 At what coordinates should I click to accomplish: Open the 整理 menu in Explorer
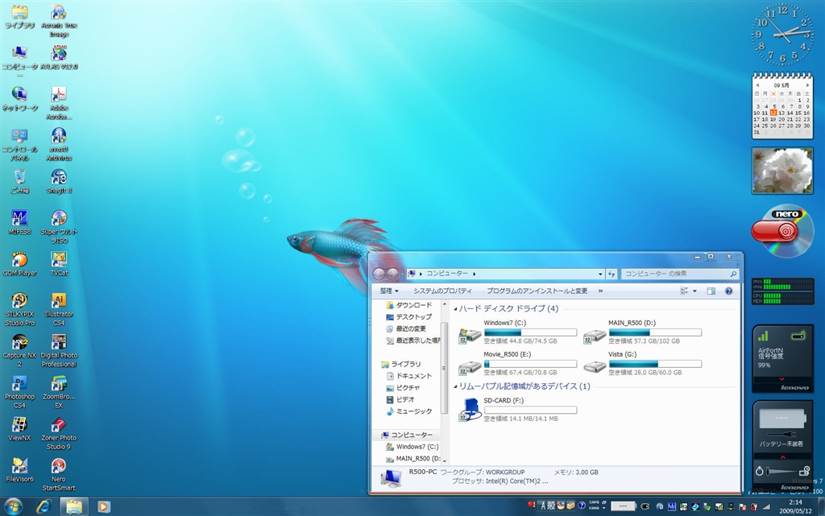389,291
